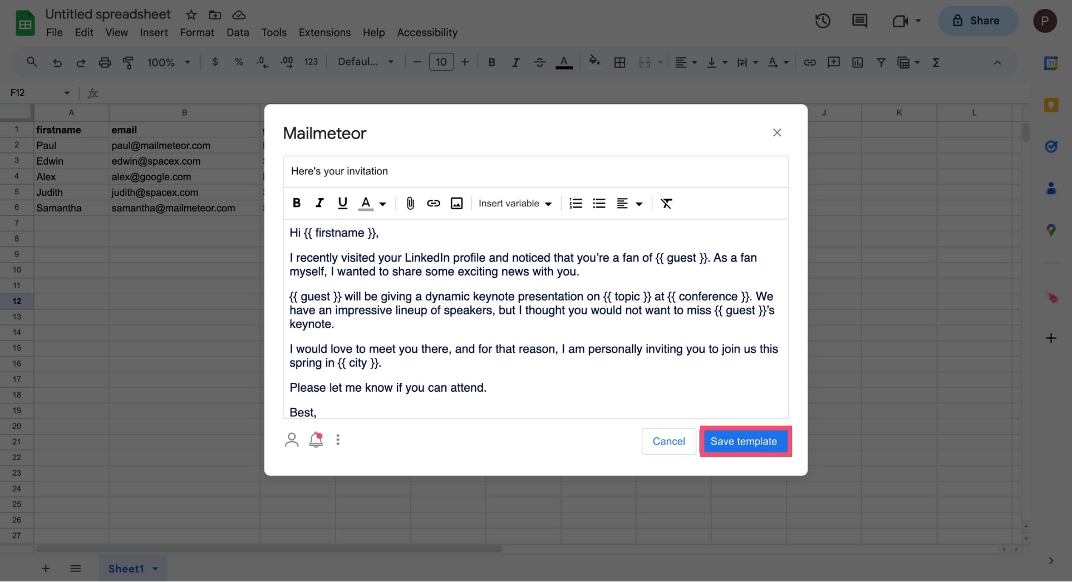This screenshot has height=582, width=1072.
Task: Toggle italic in the Mailmeteor editor
Action: click(x=319, y=204)
